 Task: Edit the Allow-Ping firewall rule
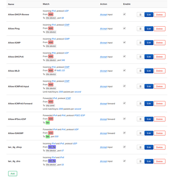[149, 29]
